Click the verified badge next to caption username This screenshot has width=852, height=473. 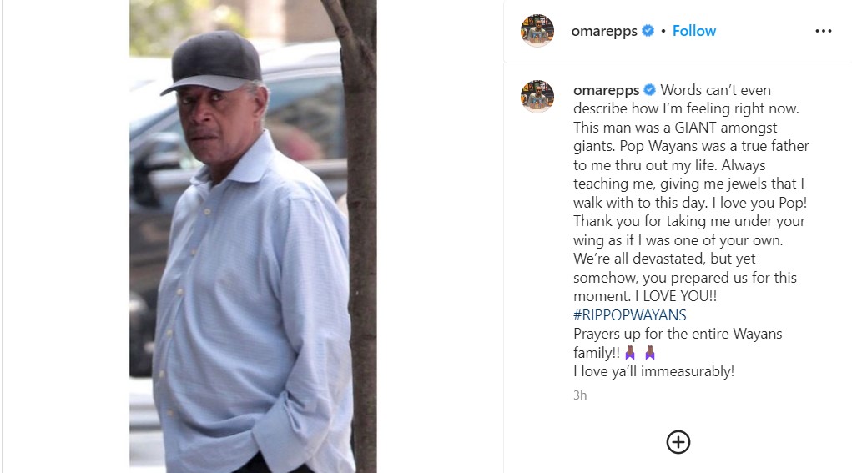pyautogui.click(x=649, y=90)
